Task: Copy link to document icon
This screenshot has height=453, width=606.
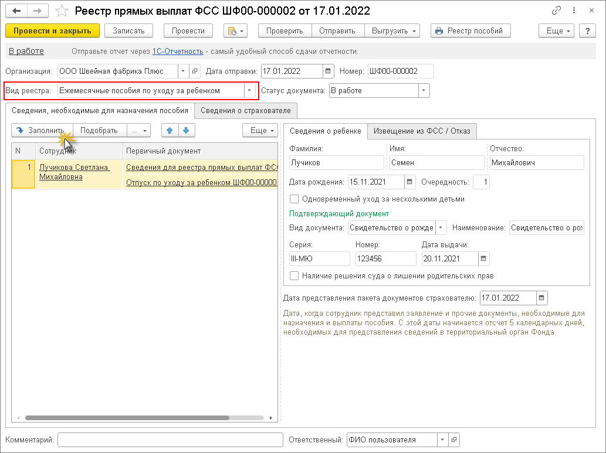Action: pos(556,11)
